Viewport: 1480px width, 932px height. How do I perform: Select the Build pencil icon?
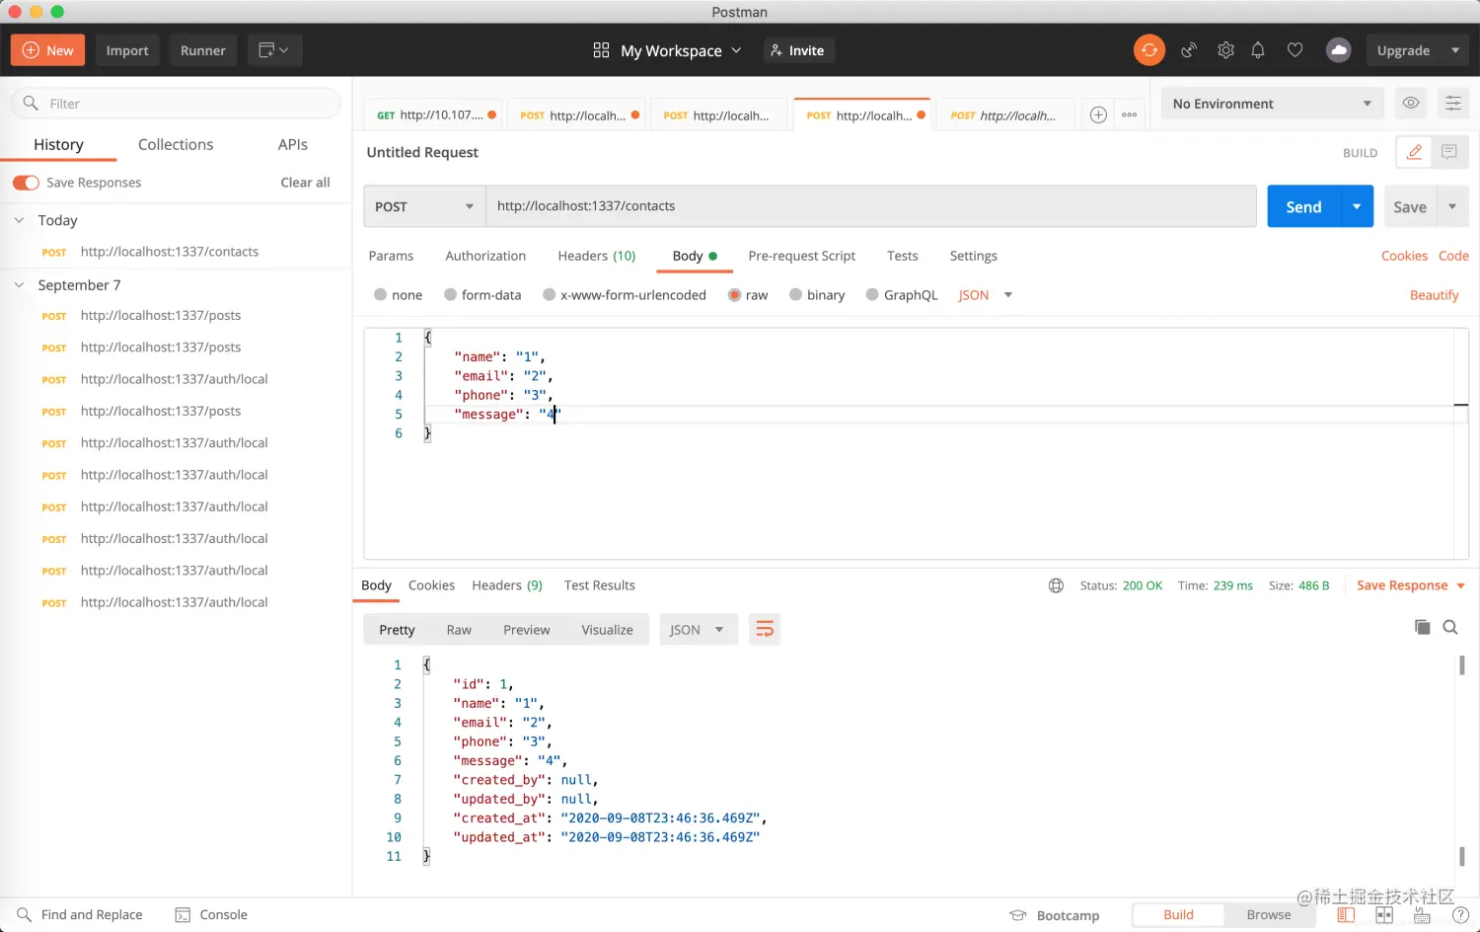1414,152
